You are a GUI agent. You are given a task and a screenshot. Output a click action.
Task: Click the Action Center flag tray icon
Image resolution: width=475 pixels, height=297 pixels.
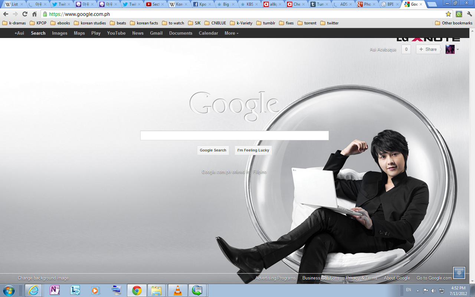[x=426, y=290]
